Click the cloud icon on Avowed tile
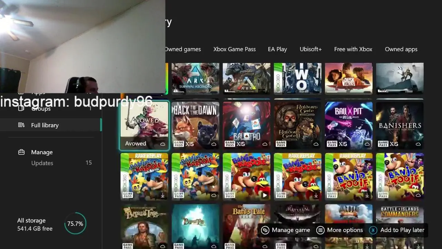 [x=163, y=144]
